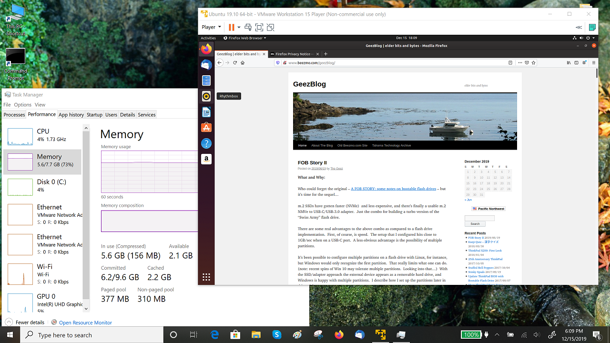Screen dimensions: 610x343
Task: Pause the virtual machine in VMware Player
Action: pyautogui.click(x=231, y=27)
